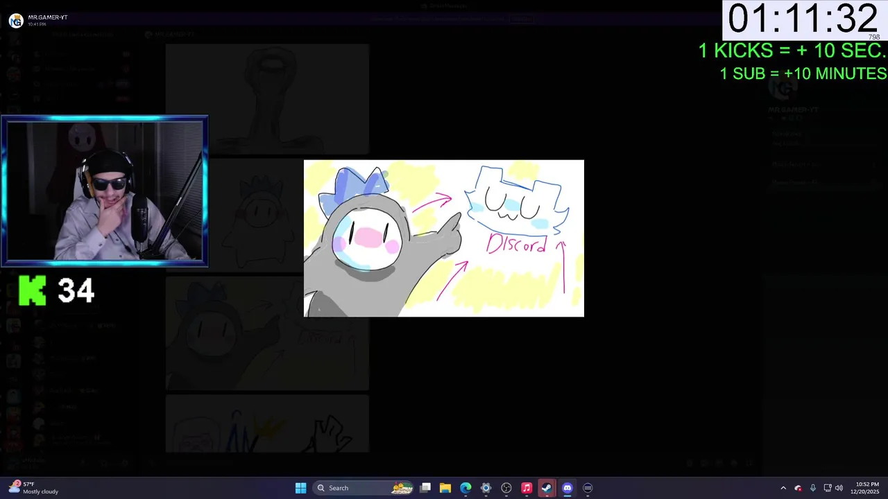Switch to Steam in the taskbar
The image size is (888, 499).
(547, 488)
